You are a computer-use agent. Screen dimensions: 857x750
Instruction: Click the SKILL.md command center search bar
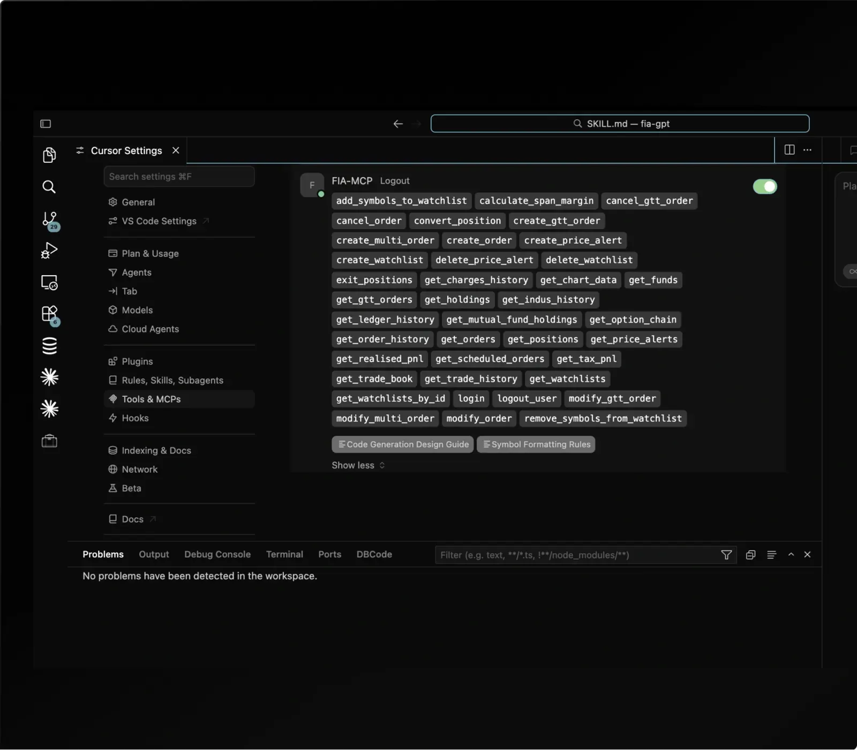tap(620, 124)
